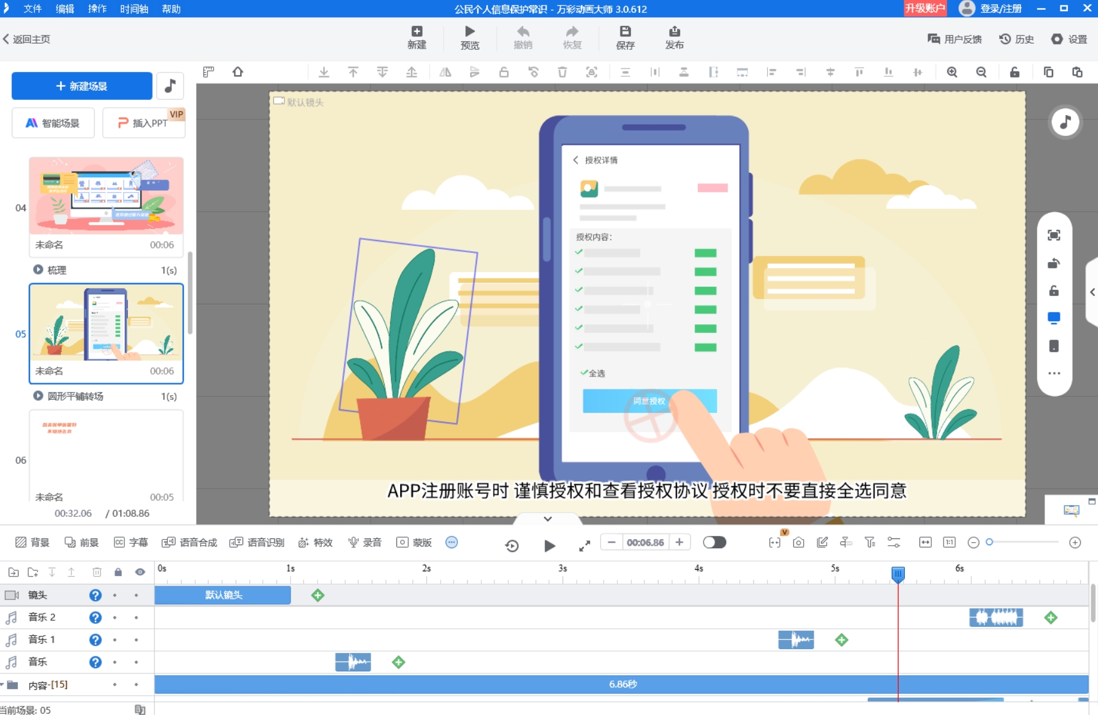Screen dimensions: 1098x715
Task: Click the fullscreen expand arrows icon
Action: point(585,545)
